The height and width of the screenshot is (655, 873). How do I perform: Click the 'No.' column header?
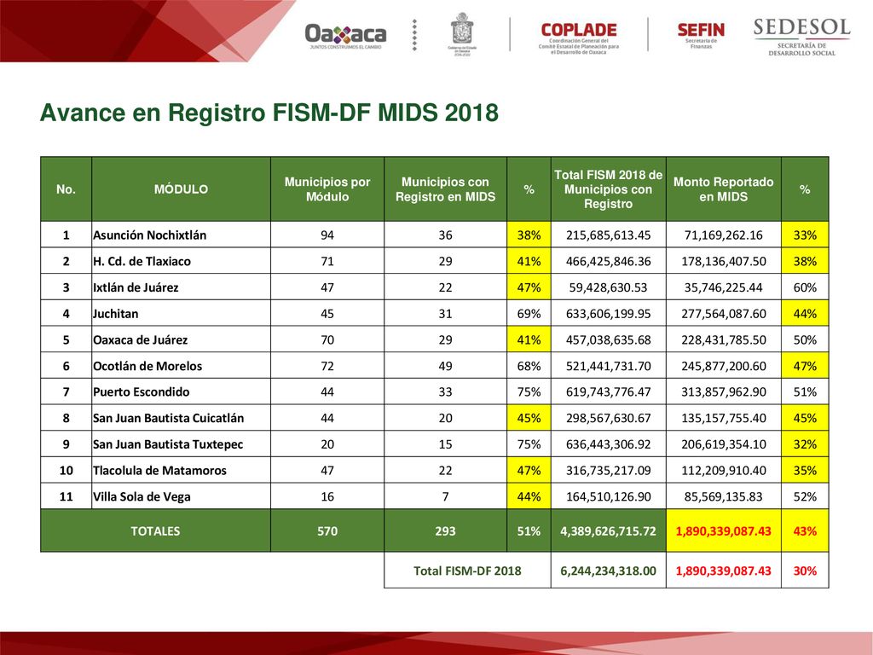click(66, 189)
